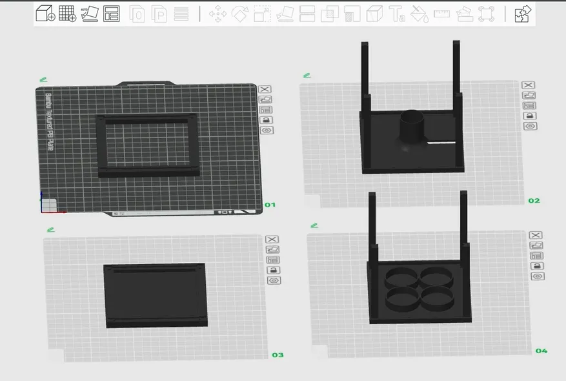Click plate label "02"
The height and width of the screenshot is (381, 566).
tap(534, 200)
